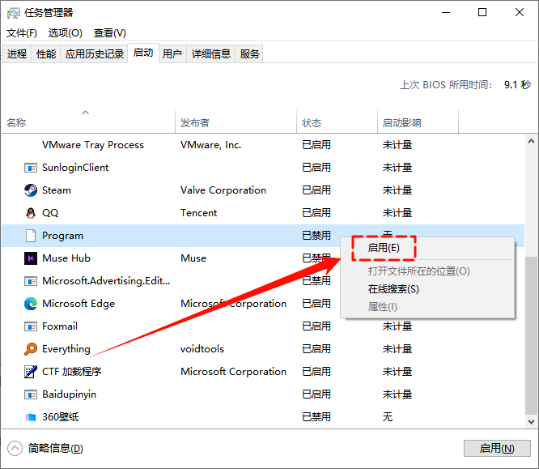Switch to the 详细信息 tab
The image size is (539, 469).
click(x=210, y=54)
